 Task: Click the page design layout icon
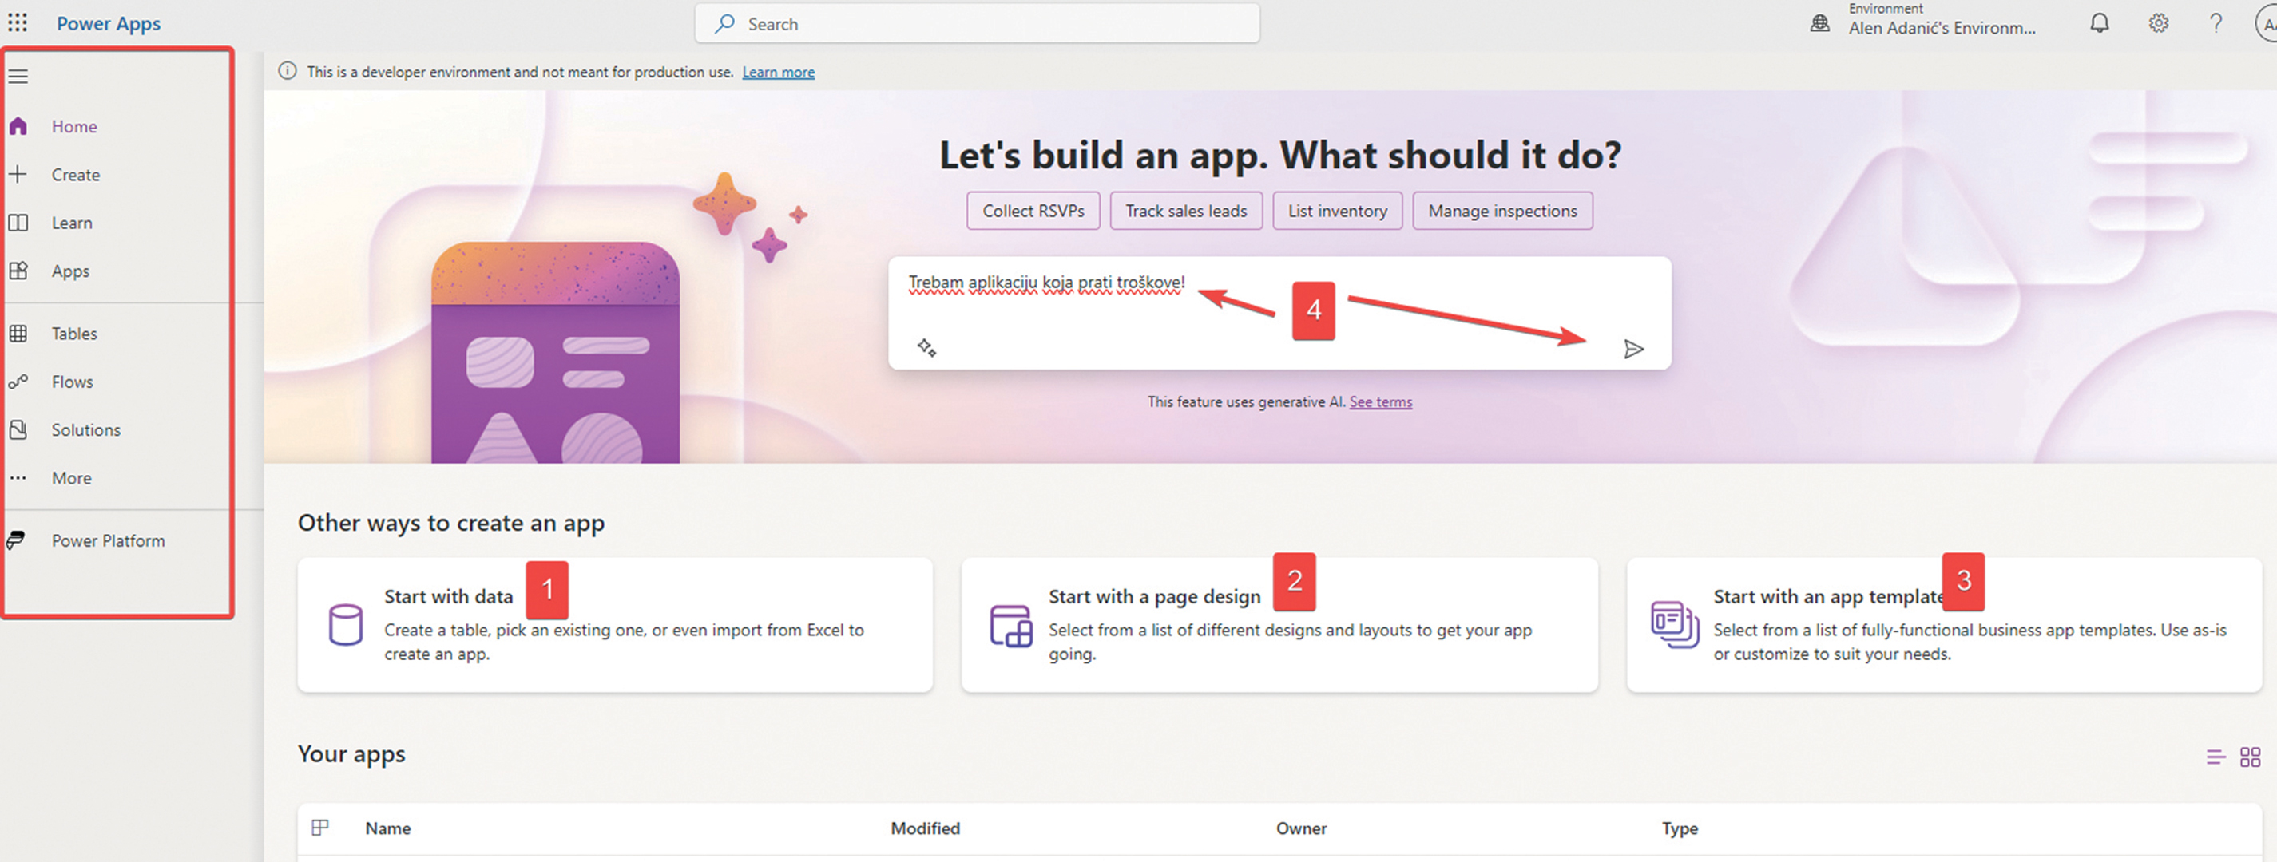(1010, 625)
